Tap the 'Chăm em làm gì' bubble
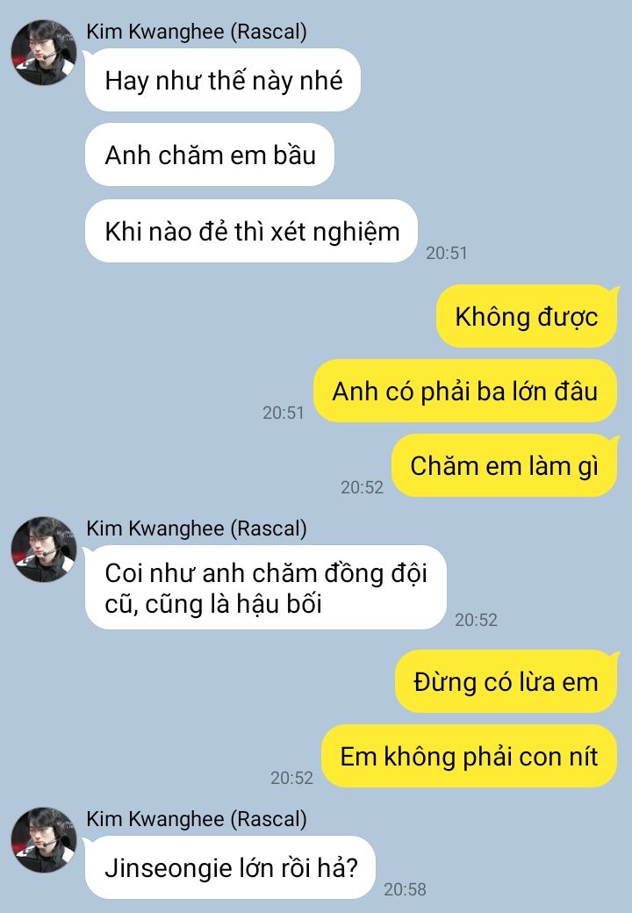The height and width of the screenshot is (913, 632). pyautogui.click(x=504, y=465)
